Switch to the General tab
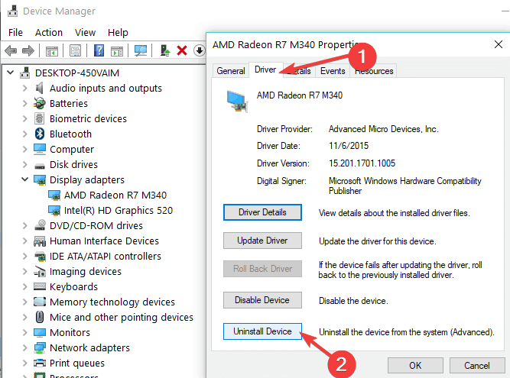Image resolution: width=510 pixels, height=378 pixels. tap(231, 70)
